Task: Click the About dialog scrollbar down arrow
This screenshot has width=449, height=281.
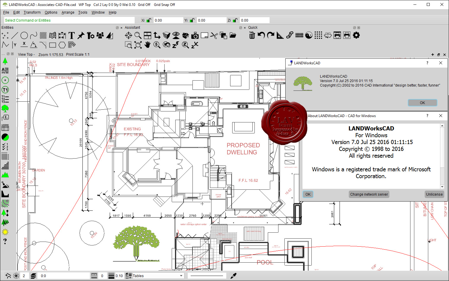Action: 442,187
